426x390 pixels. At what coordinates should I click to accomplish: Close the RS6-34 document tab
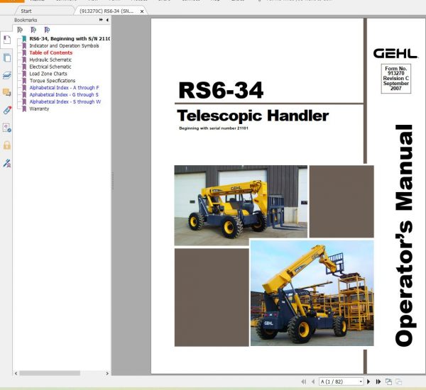click(x=142, y=11)
